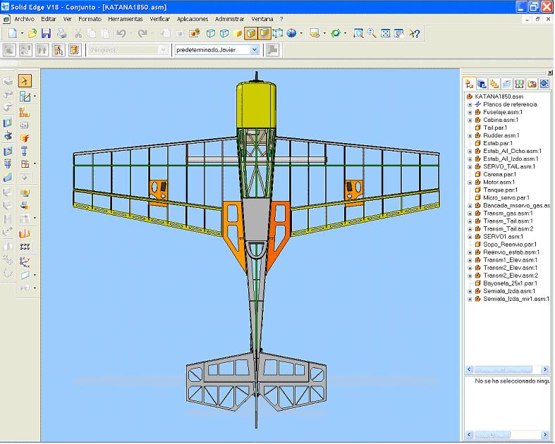Open the predeterminado,Javier configuration dropdown
Screen dimensions: 555x444
click(x=255, y=50)
